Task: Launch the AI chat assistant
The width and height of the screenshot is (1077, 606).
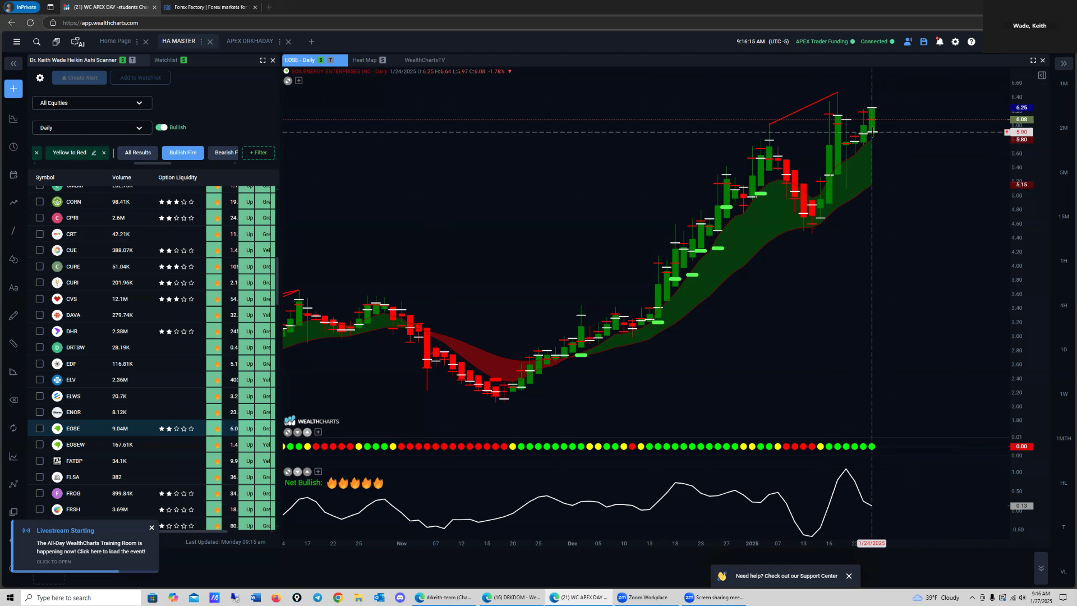Action: click(x=77, y=42)
